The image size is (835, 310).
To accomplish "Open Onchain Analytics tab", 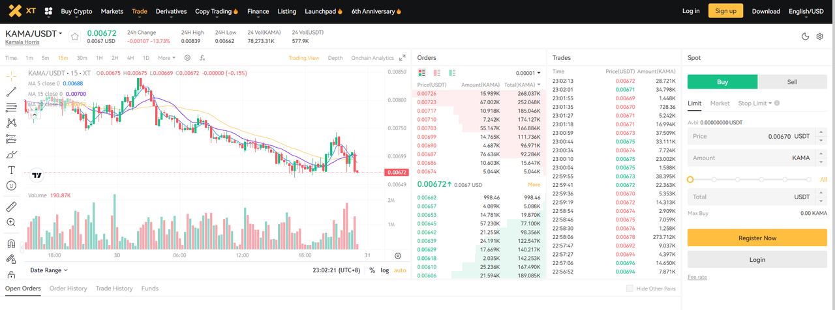I will click(372, 58).
